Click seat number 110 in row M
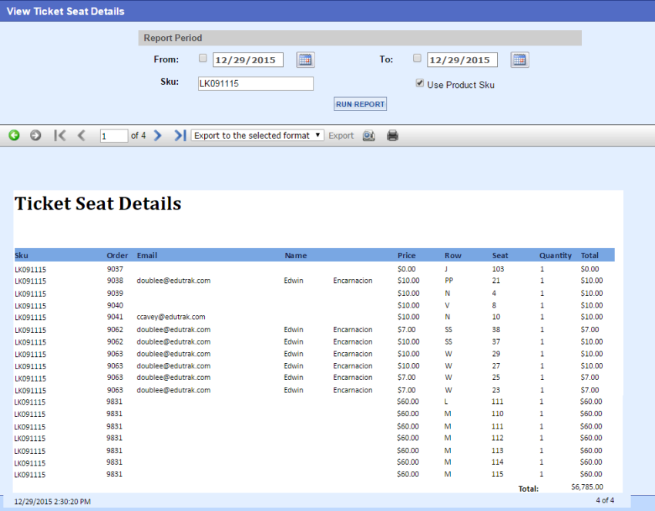This screenshot has height=511, width=655. point(497,414)
